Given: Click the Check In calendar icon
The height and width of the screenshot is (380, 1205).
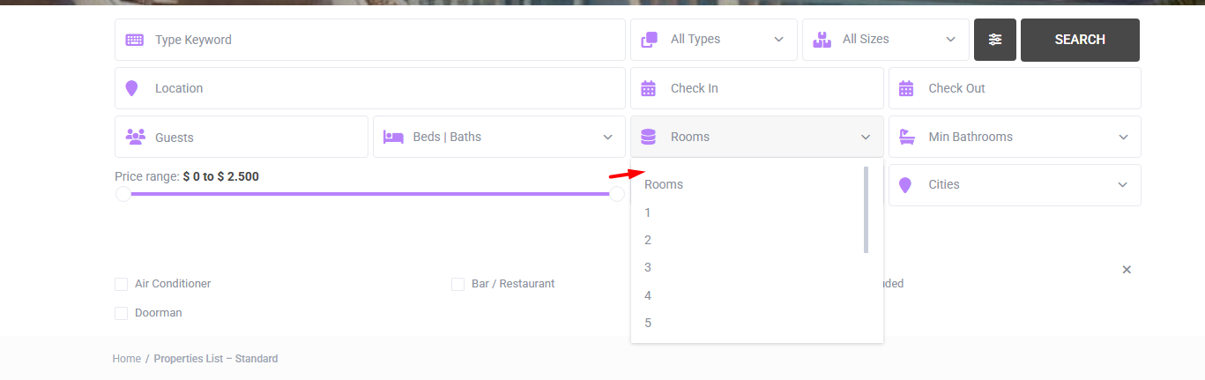Looking at the screenshot, I should [x=649, y=88].
